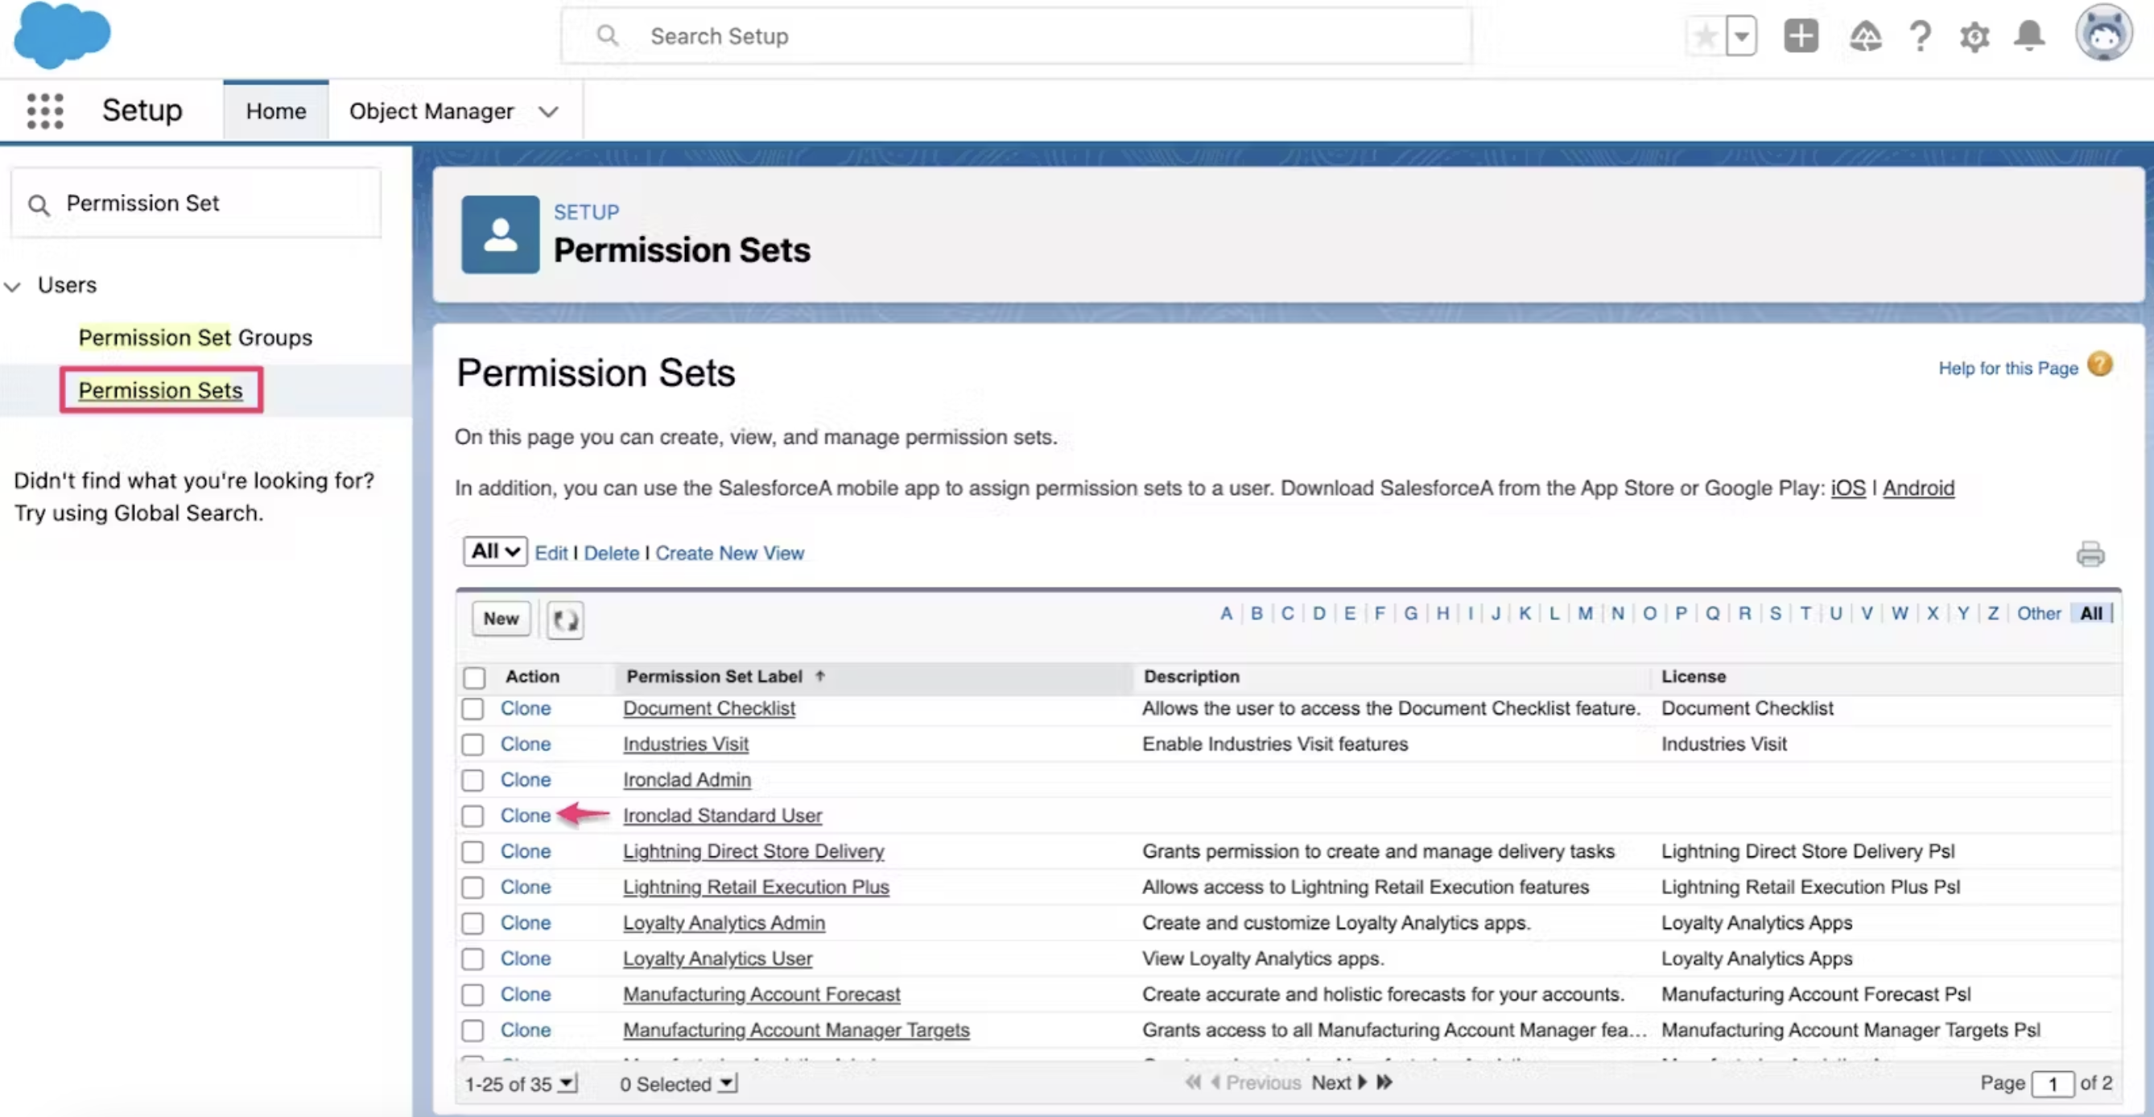2154x1117 pixels.
Task: Click the Salesforce cloud logo
Action: 62,35
